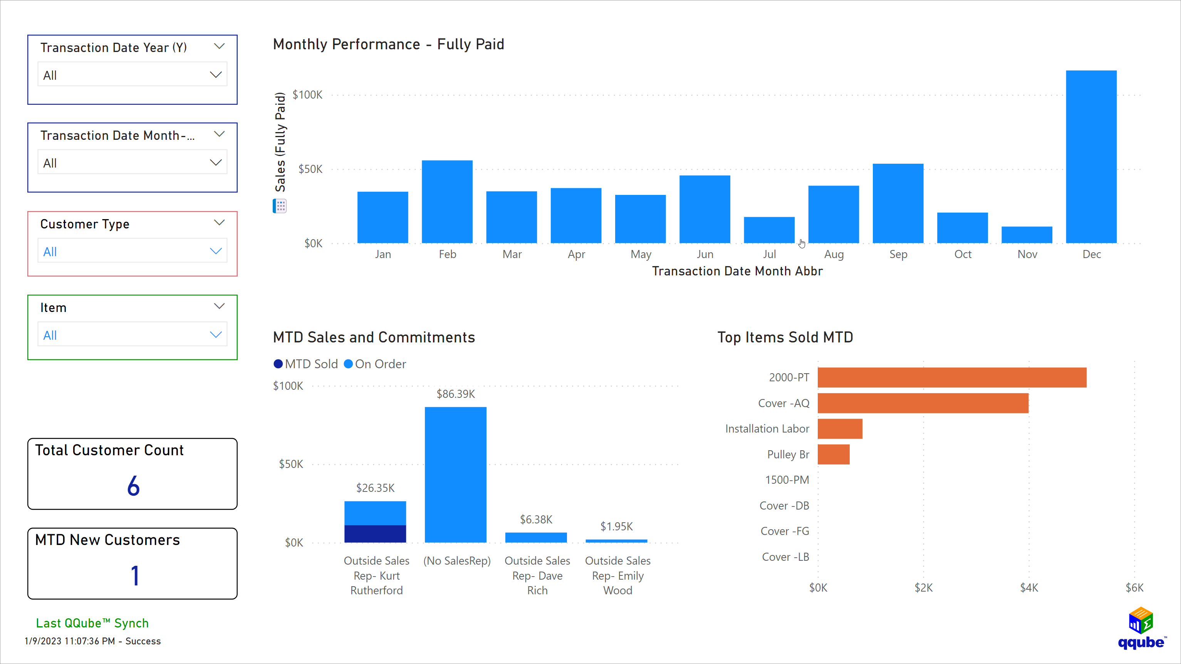Click the Total Customer Count card
Viewport: 1181px width, 664px height.
pyautogui.click(x=132, y=473)
